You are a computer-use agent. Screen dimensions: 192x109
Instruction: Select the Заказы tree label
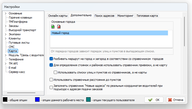click(14, 26)
